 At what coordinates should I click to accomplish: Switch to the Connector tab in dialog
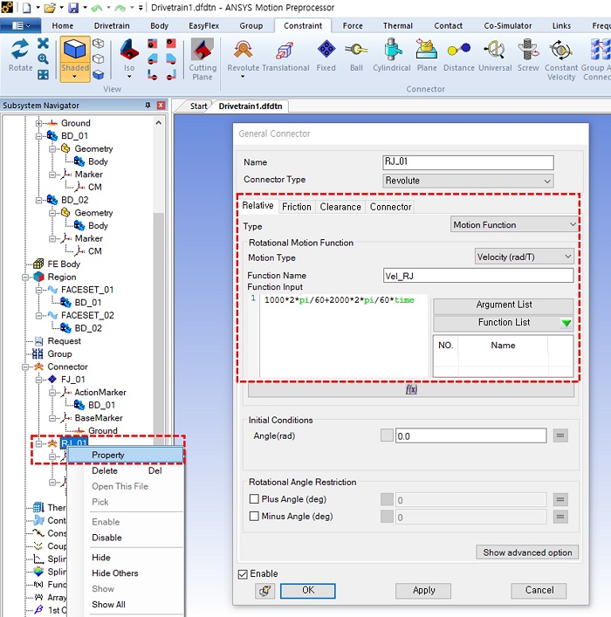390,207
